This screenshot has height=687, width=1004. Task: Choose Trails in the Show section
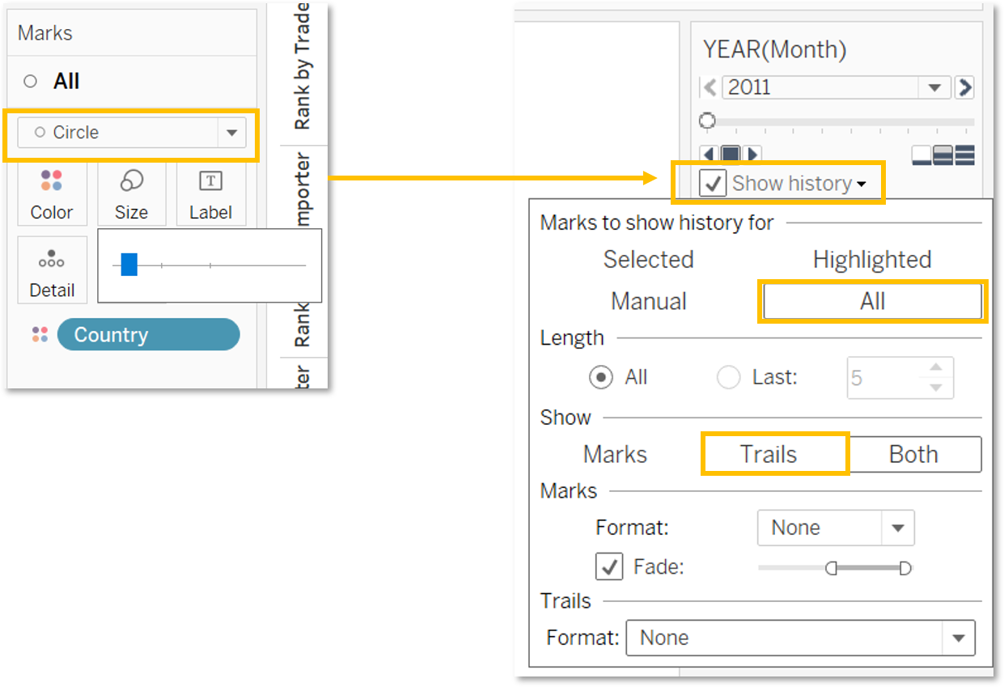[x=768, y=454]
